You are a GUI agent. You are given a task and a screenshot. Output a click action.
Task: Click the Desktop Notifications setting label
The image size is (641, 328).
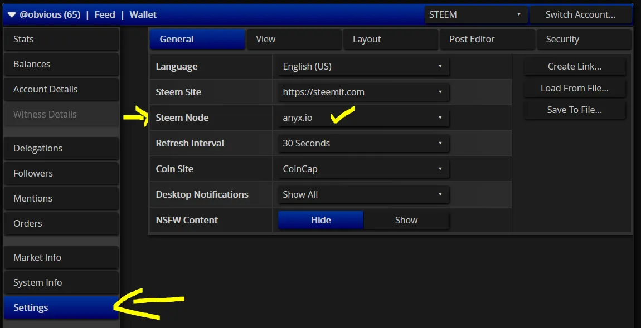(202, 194)
